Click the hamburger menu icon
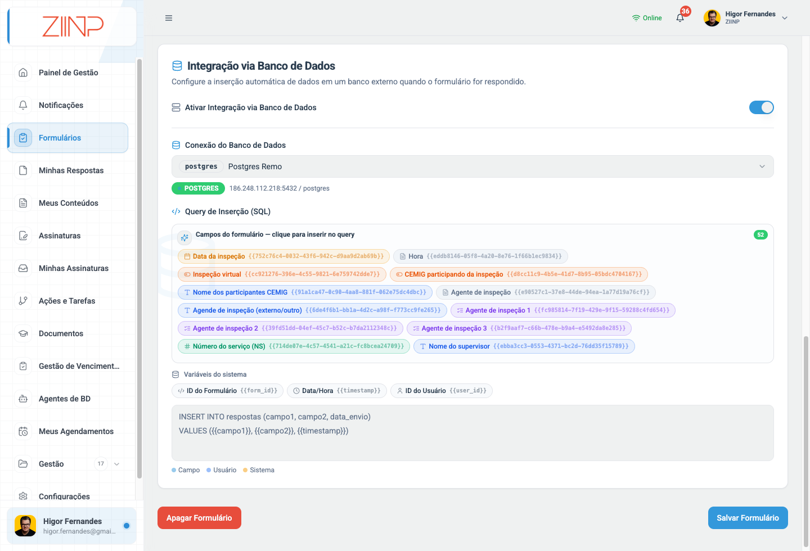 [x=168, y=18]
